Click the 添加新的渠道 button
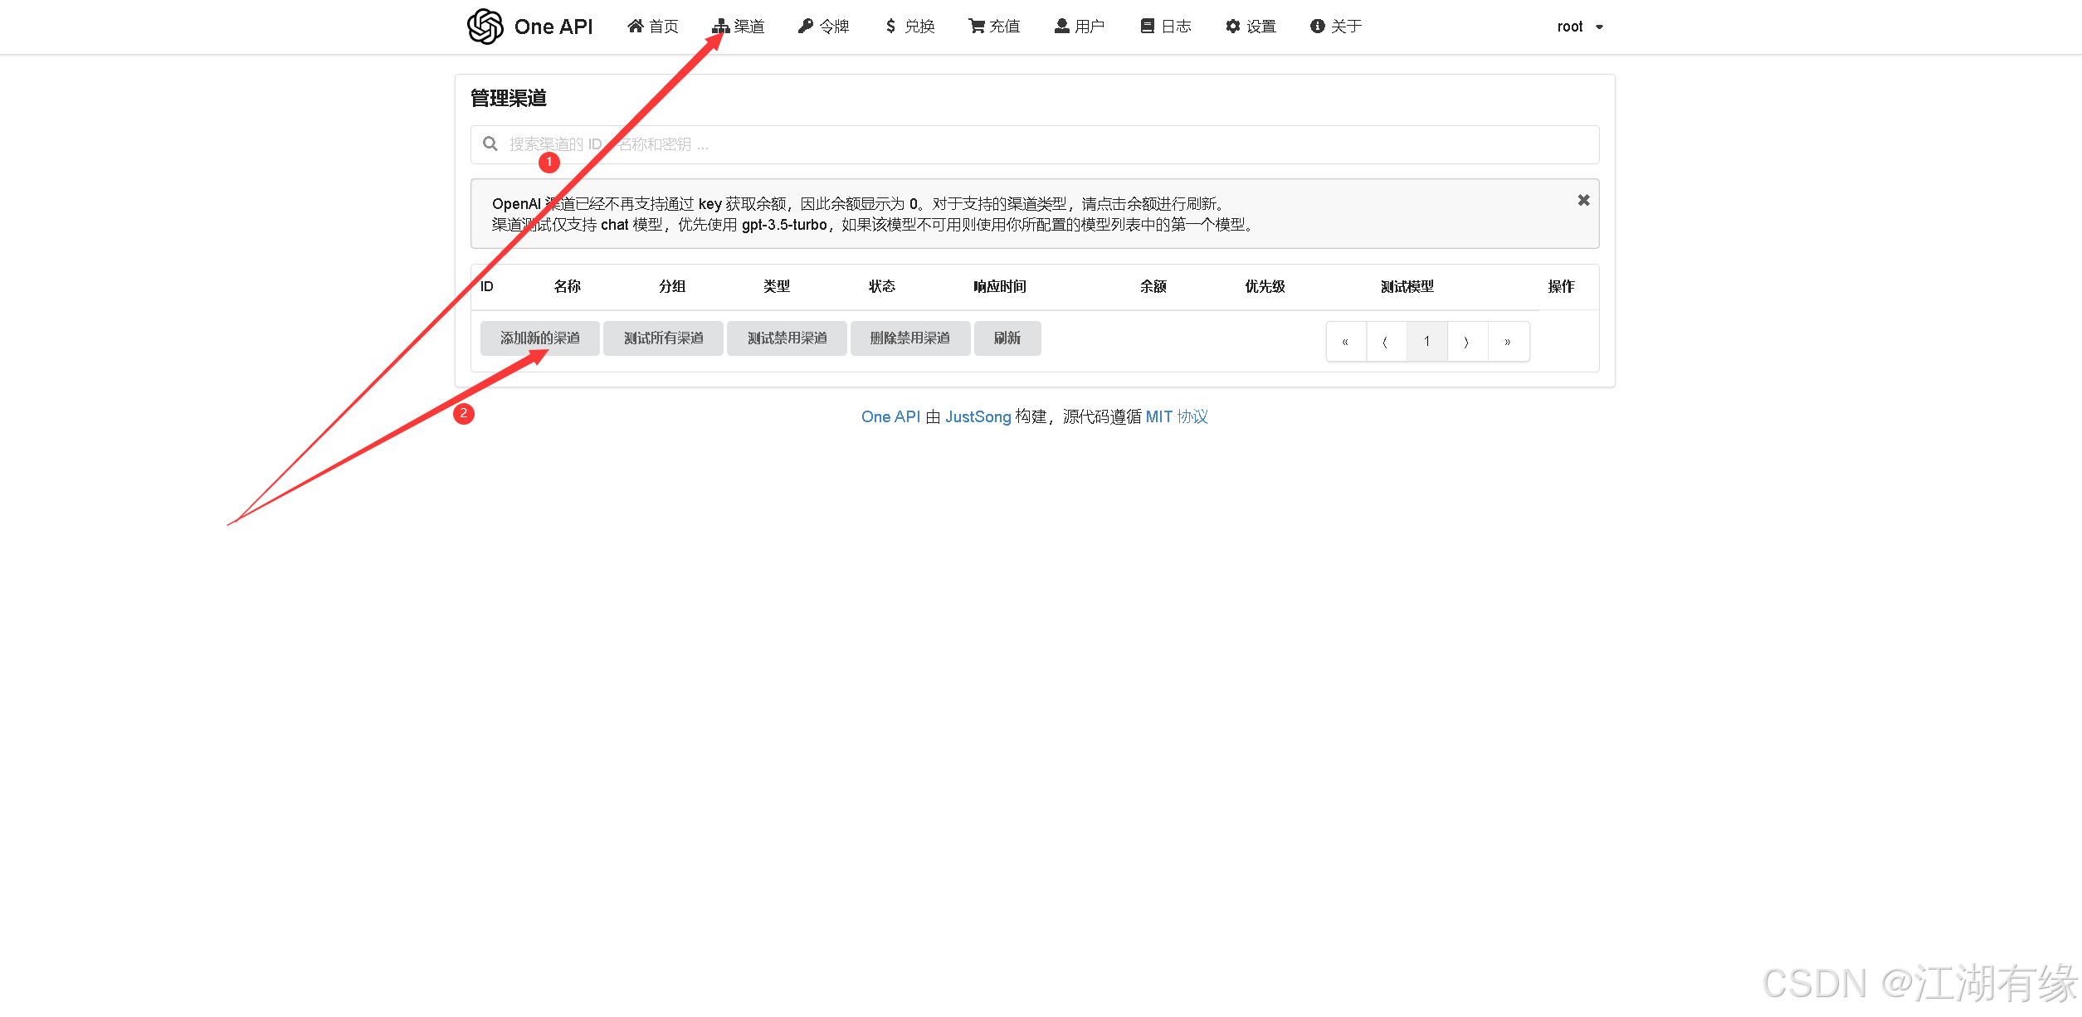 (539, 338)
